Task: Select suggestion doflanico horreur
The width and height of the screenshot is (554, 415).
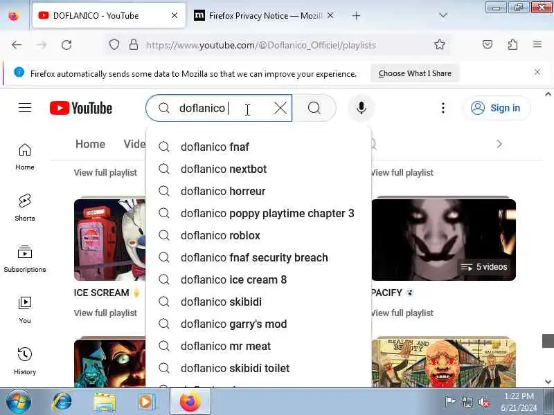Action: [258, 192]
